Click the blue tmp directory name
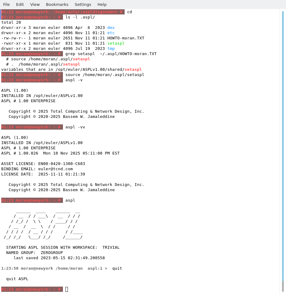 pyautogui.click(x=111, y=49)
